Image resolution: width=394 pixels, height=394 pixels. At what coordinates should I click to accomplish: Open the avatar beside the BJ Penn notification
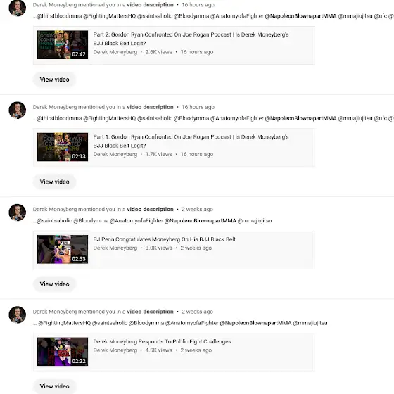(18, 212)
